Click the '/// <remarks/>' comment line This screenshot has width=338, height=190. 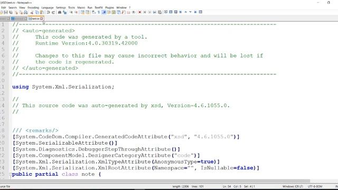[x=35, y=130]
